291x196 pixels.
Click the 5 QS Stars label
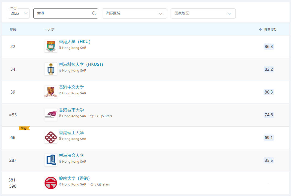pos(102,184)
